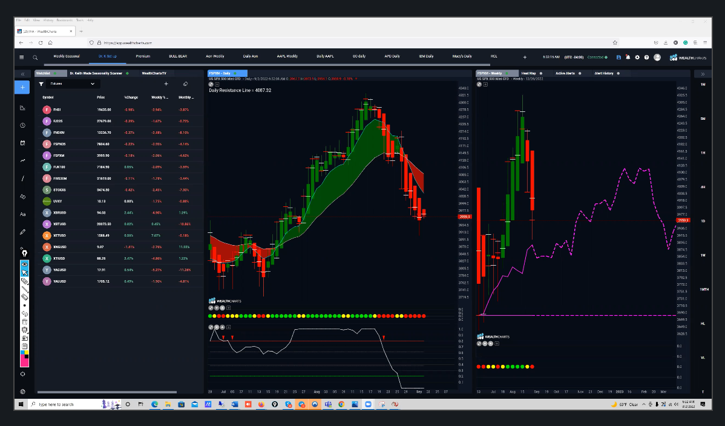Open the calendar icon in left sidebar
This screenshot has width=725, height=426.
[22, 143]
